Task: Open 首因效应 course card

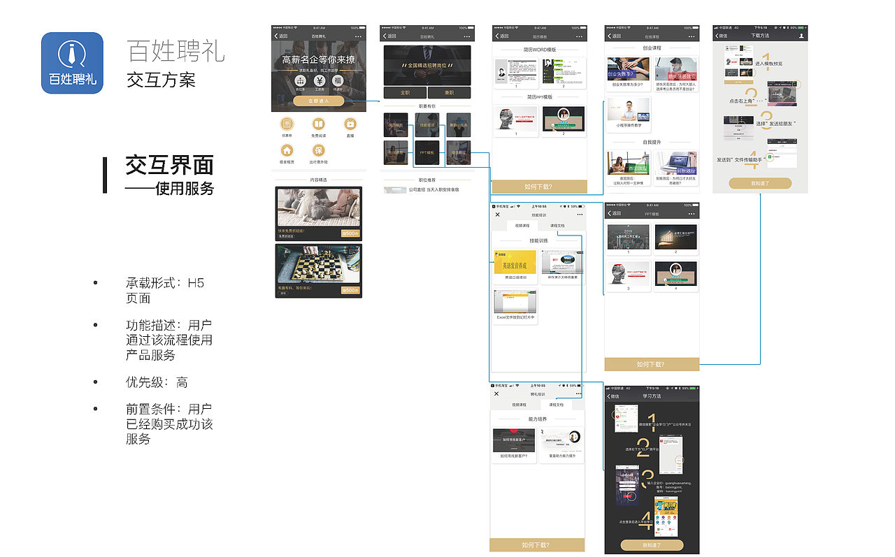Action: click(x=629, y=168)
